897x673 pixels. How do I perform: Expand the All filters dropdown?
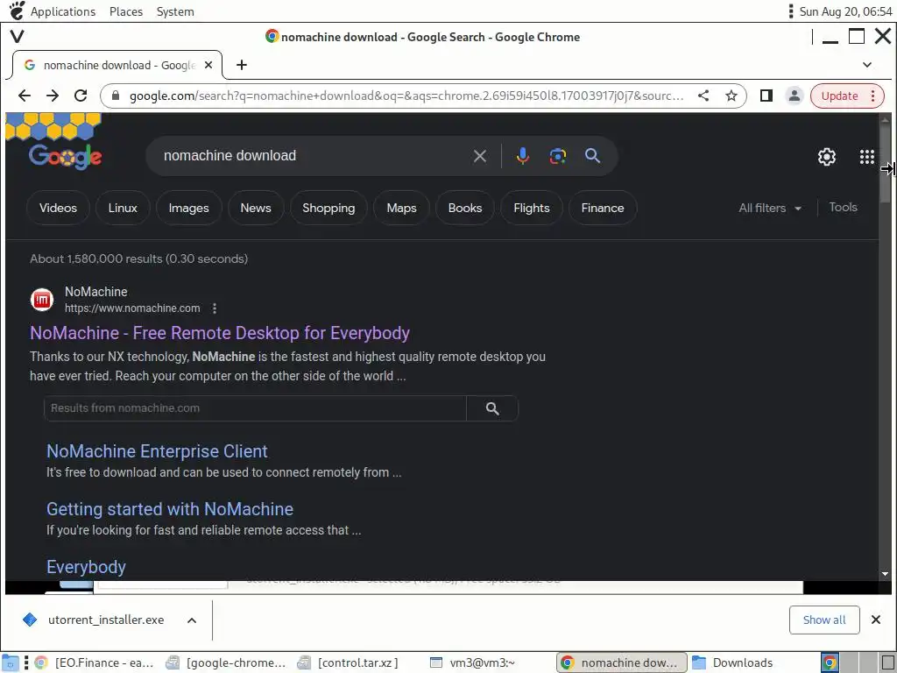(770, 208)
